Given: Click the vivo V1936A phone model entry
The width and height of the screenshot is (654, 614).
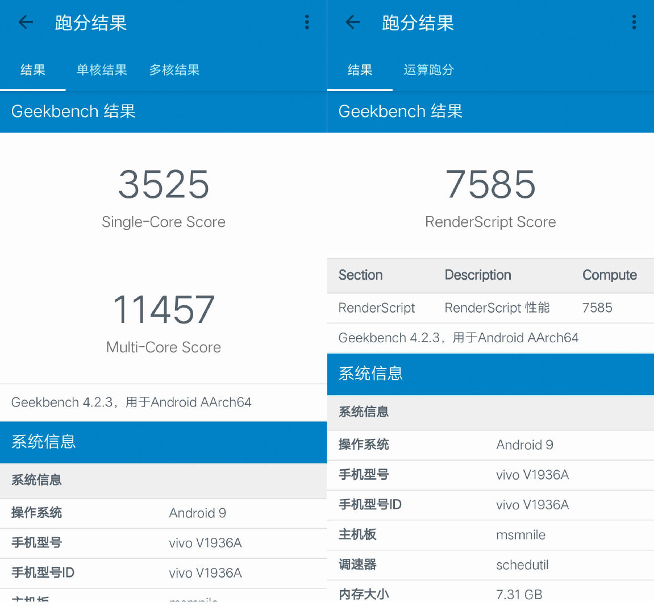Looking at the screenshot, I should tap(206, 543).
